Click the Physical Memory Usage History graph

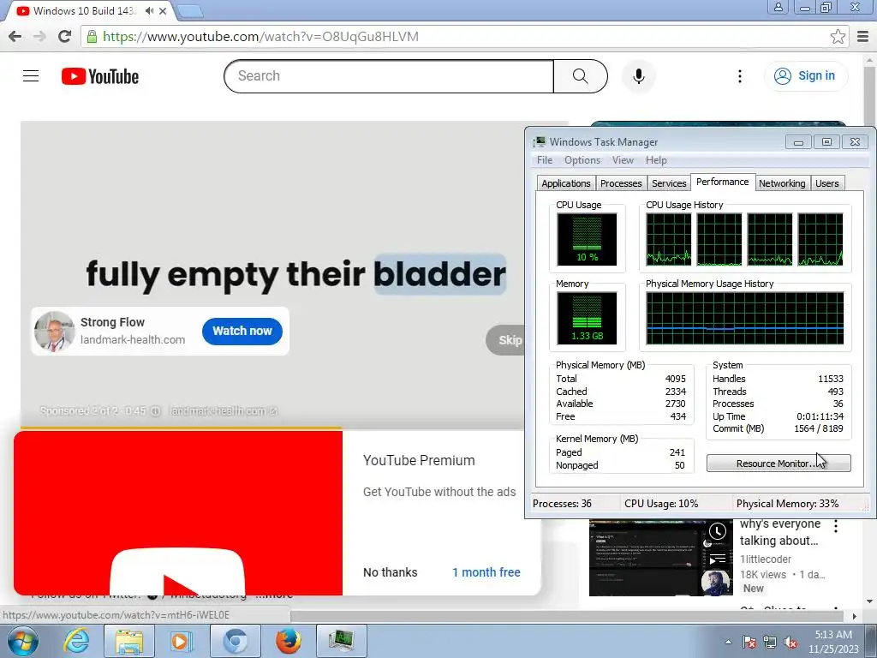tap(744, 319)
